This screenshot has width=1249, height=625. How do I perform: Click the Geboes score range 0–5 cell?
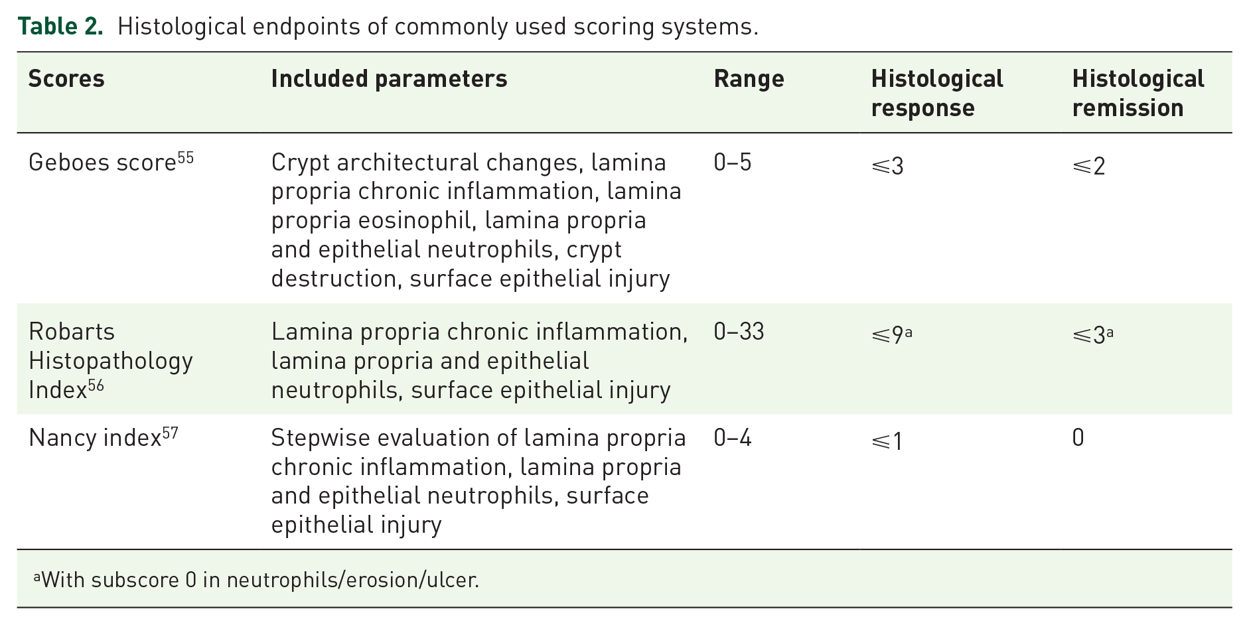coord(733,163)
